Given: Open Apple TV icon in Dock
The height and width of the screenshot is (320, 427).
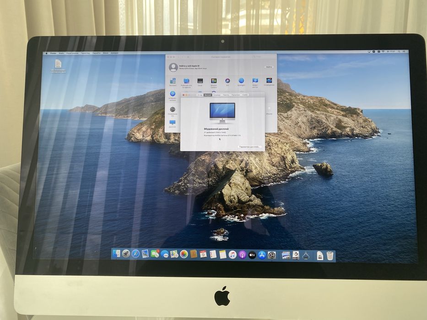Looking at the screenshot, I should tap(252, 255).
